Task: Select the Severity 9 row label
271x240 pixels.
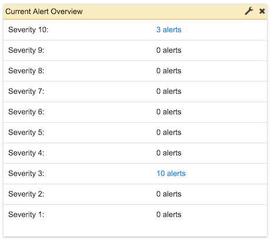Action: pyautogui.click(x=26, y=50)
